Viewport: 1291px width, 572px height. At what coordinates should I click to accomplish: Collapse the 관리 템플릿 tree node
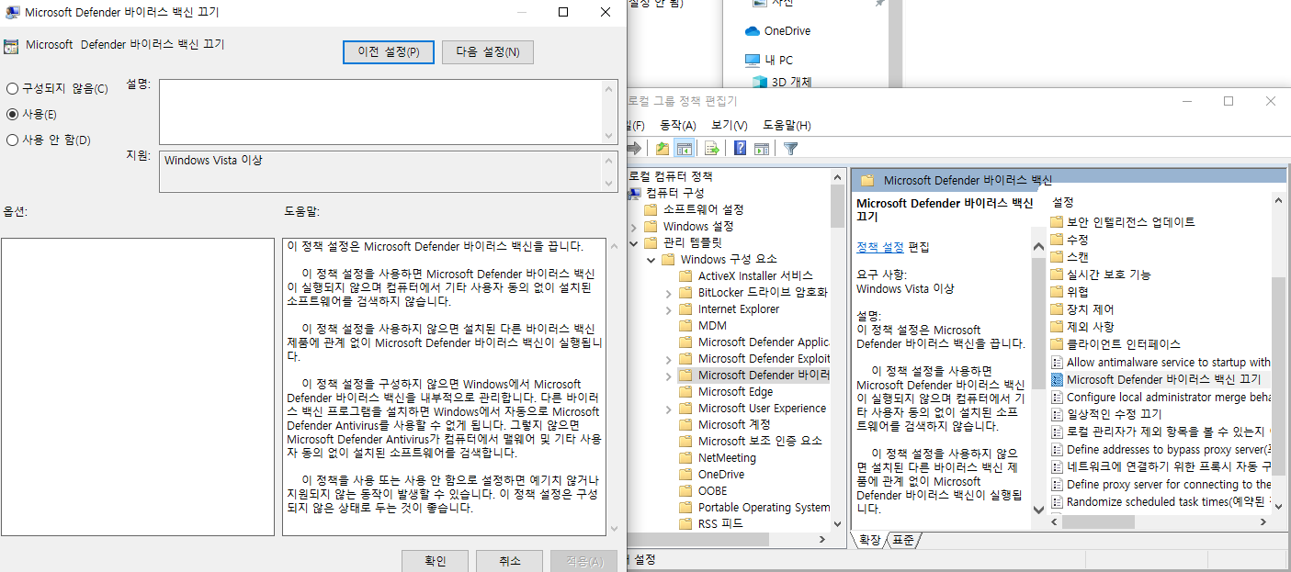click(x=633, y=242)
